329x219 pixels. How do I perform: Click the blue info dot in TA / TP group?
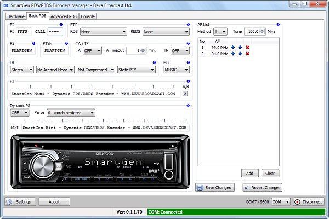pyautogui.click(x=188, y=43)
